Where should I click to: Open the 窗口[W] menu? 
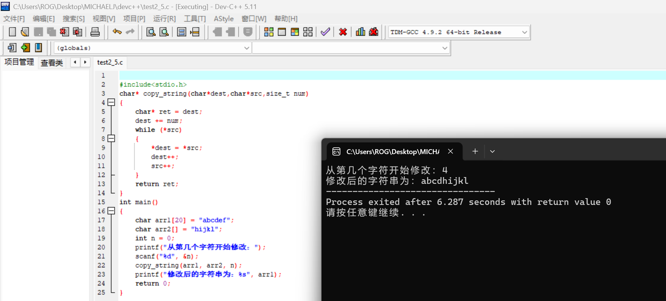pos(254,18)
